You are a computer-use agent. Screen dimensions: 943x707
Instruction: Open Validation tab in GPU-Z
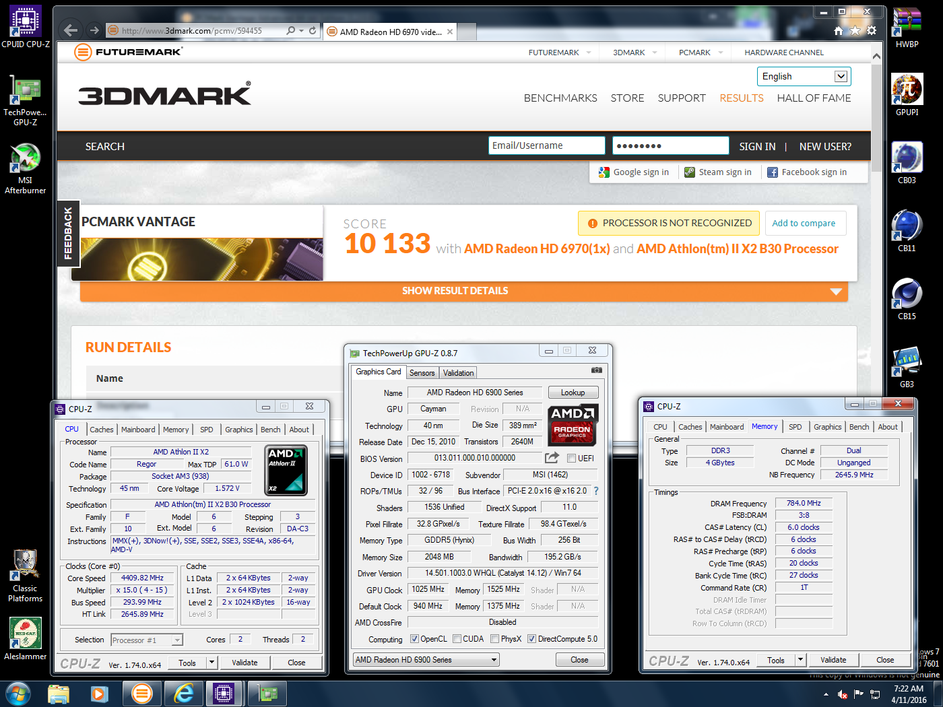tap(459, 373)
